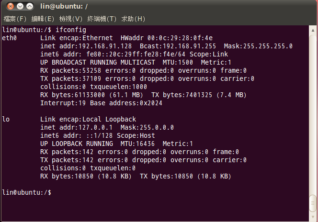Maximize the terminal window
The width and height of the screenshot is (318, 222).
(30, 7)
